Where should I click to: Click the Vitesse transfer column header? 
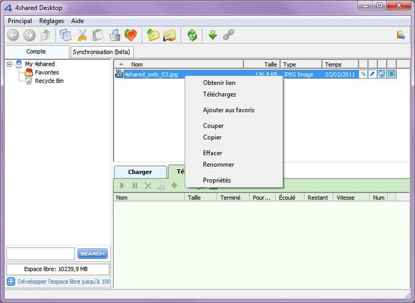pos(351,197)
